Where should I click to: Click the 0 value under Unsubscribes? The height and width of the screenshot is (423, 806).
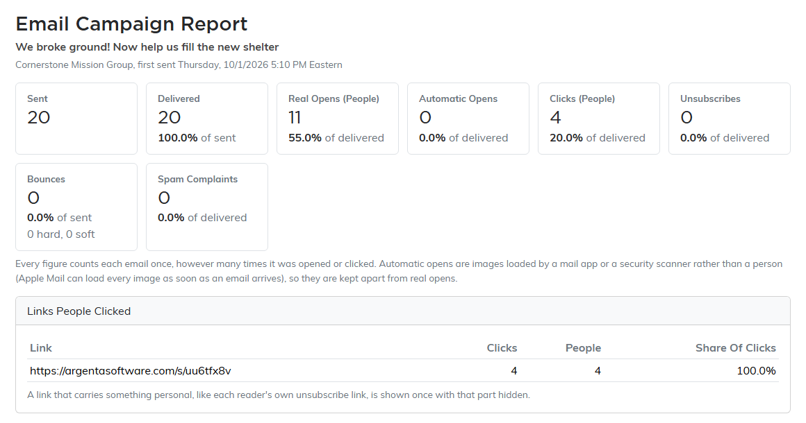686,117
